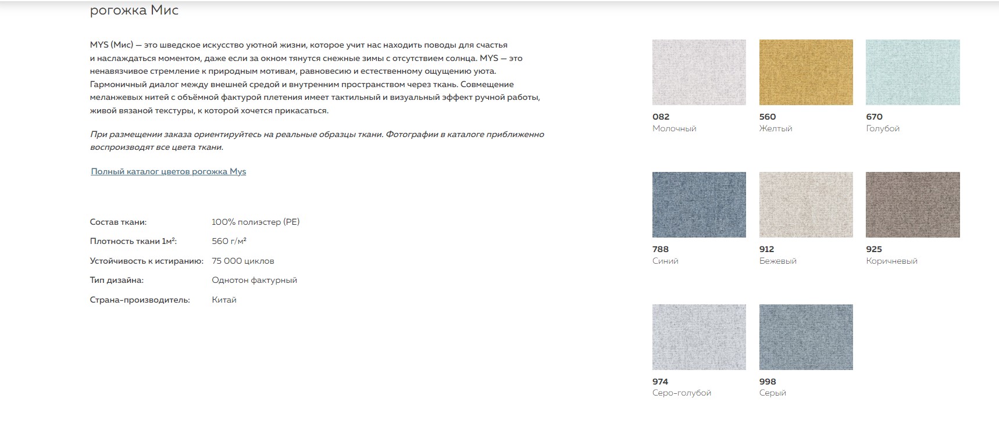This screenshot has width=999, height=431.
Task: Click the 'Плотность ткани 1м²:' label
Action: coord(133,241)
